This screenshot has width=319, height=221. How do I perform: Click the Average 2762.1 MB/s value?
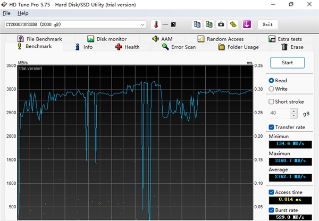(x=290, y=177)
